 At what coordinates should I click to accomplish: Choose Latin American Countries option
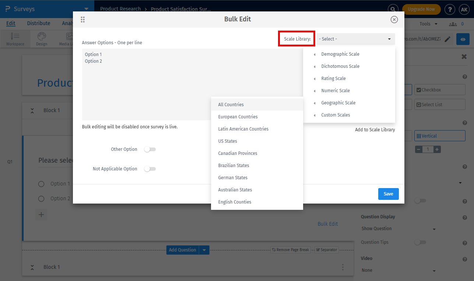coord(257,129)
